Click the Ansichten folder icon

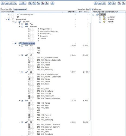pos(104,17)
